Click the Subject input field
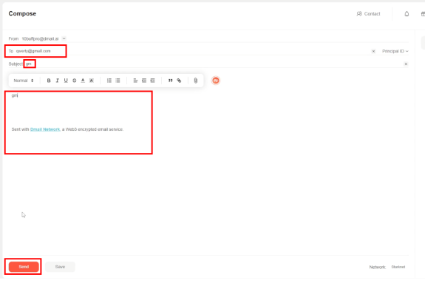Image resolution: width=425 pixels, height=283 pixels. (x=214, y=64)
